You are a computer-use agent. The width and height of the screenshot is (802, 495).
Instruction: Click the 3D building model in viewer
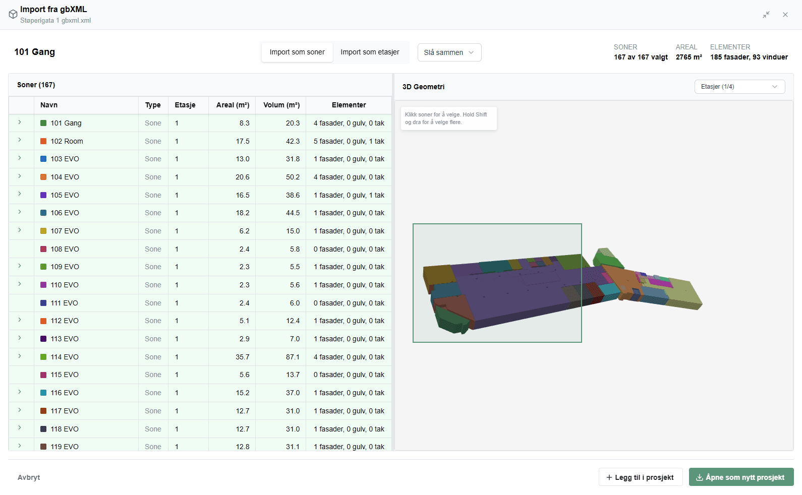click(x=560, y=290)
